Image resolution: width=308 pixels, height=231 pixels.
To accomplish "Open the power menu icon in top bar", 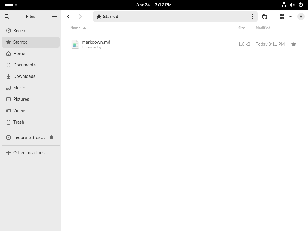I will coord(301,5).
